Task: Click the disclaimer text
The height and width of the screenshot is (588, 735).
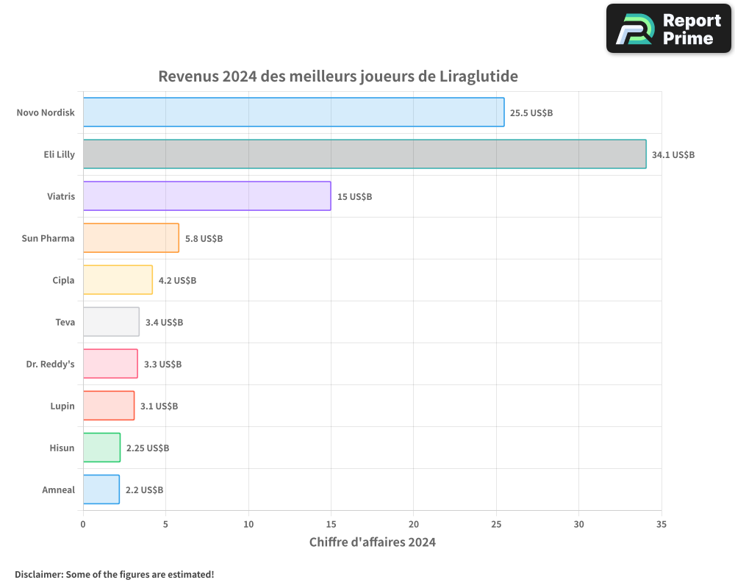Action: tap(114, 574)
